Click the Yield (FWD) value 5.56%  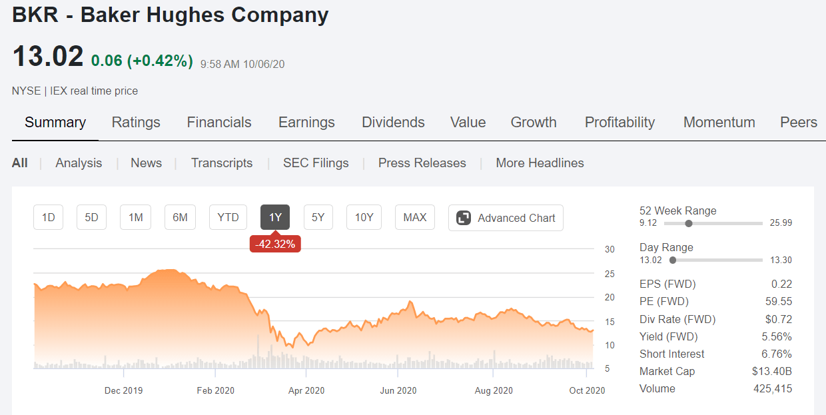coord(777,336)
